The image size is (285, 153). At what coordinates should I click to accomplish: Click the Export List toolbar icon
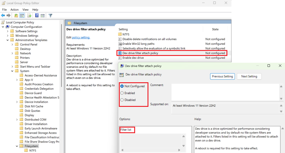29,15
